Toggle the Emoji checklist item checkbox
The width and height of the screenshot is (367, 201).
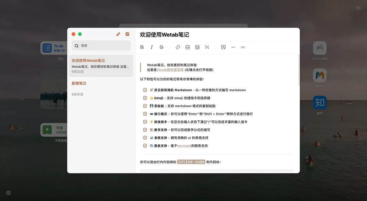pyautogui.click(x=145, y=98)
